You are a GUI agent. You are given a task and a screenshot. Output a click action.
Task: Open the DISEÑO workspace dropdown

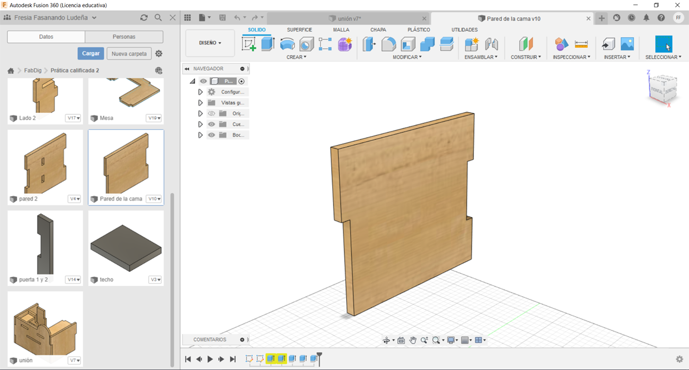point(210,43)
